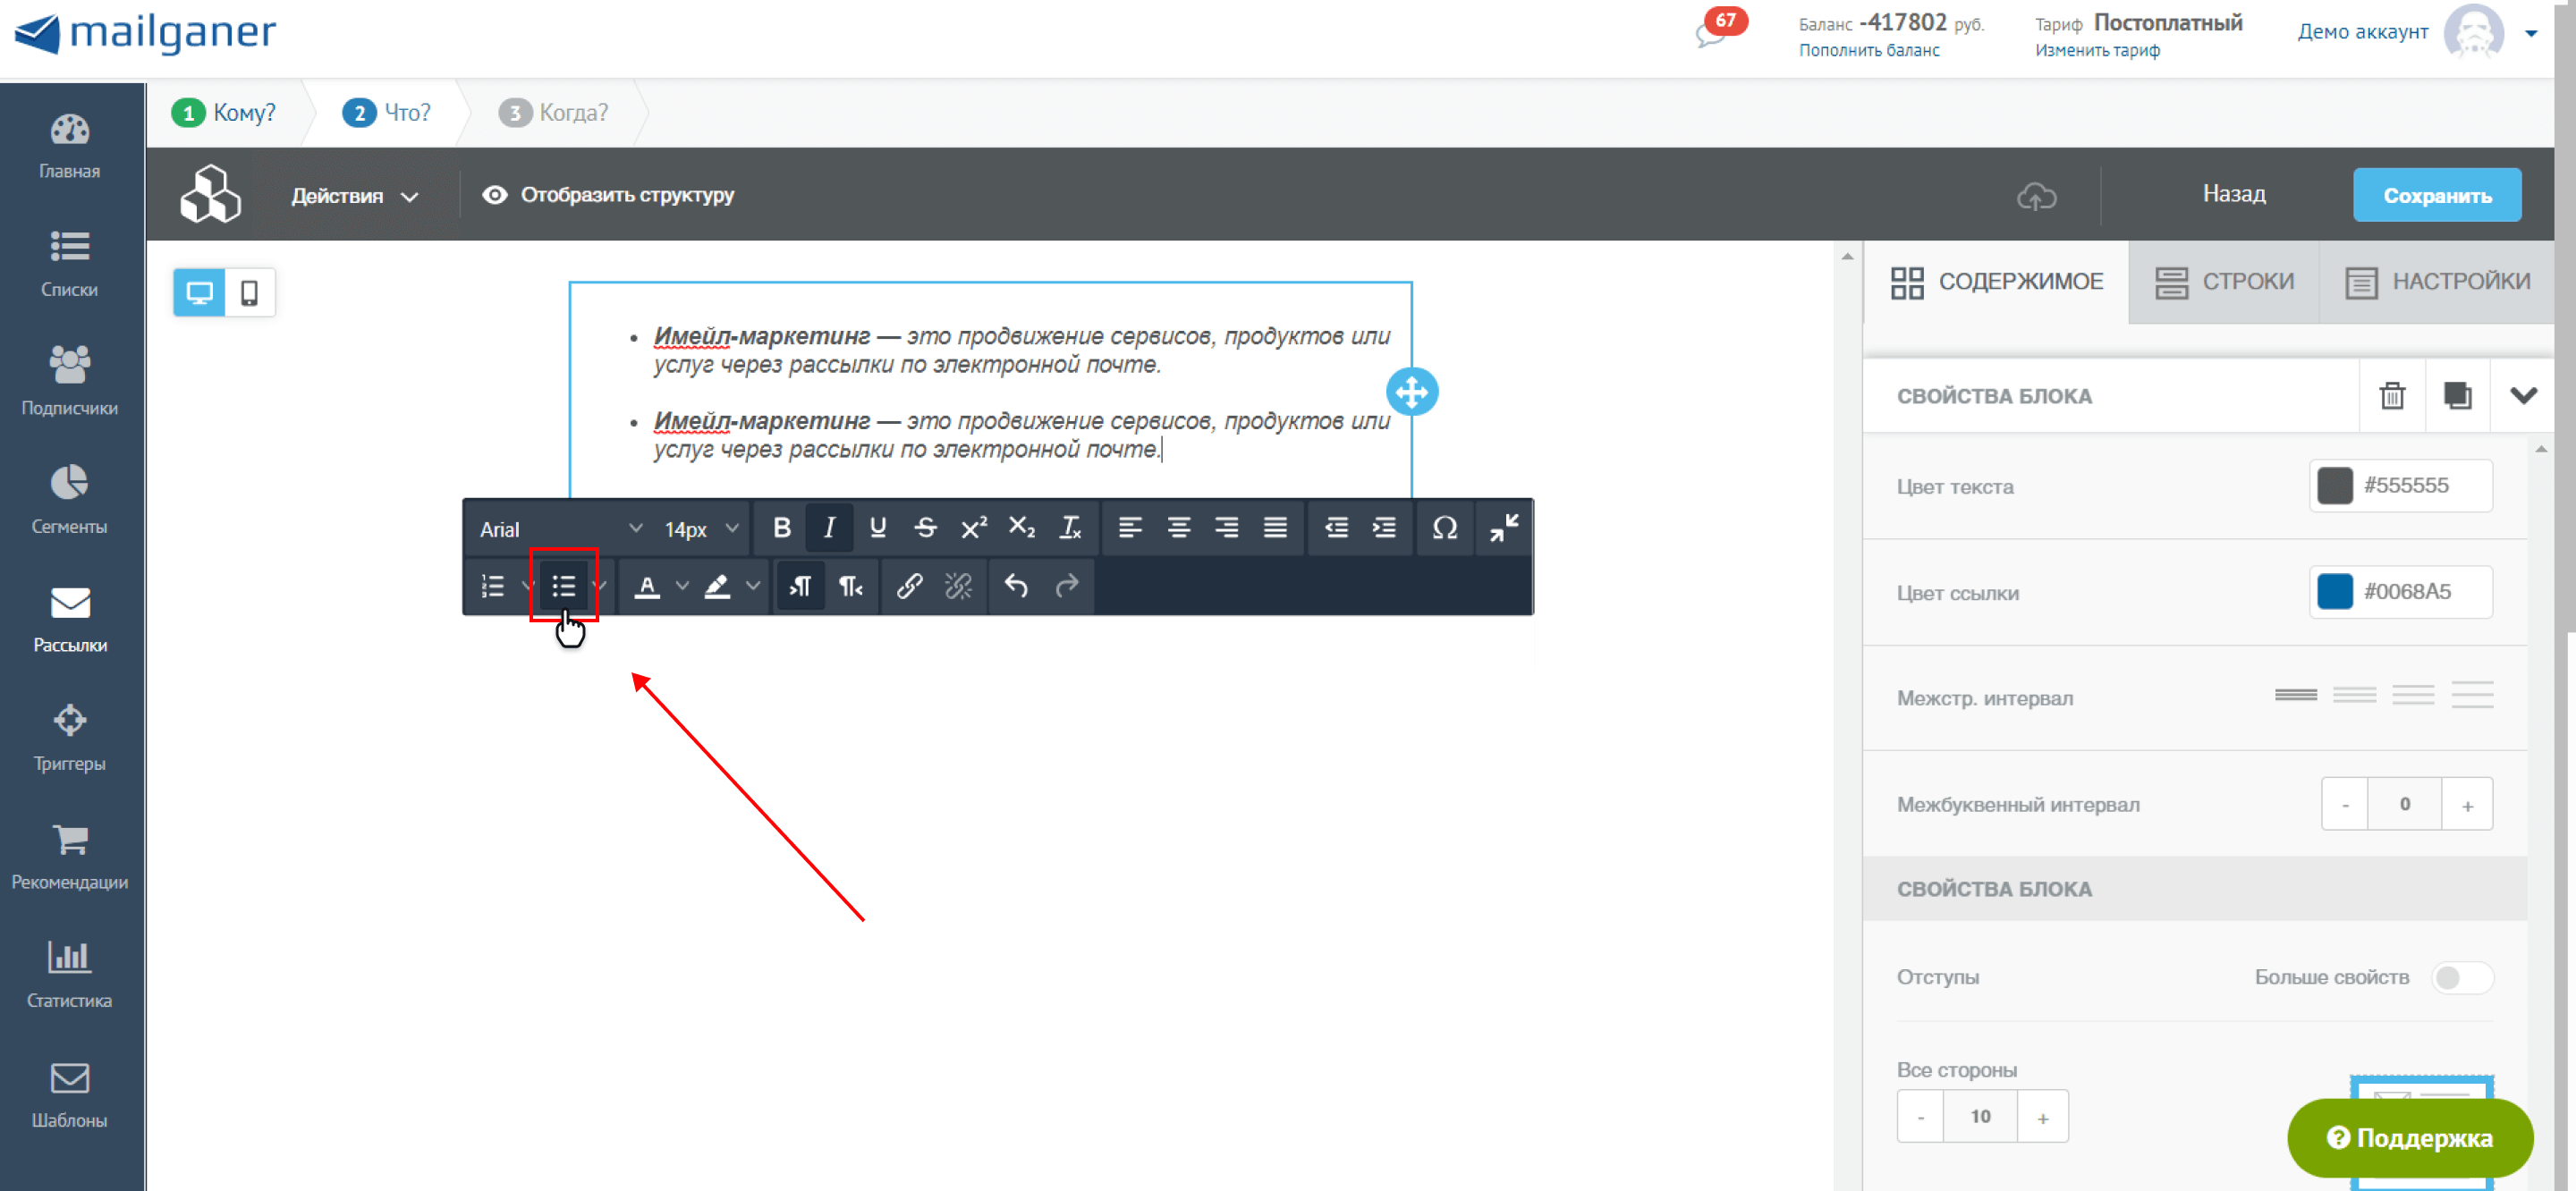
Task: Click the undo arrow in the text toolbar
Action: coord(1016,586)
